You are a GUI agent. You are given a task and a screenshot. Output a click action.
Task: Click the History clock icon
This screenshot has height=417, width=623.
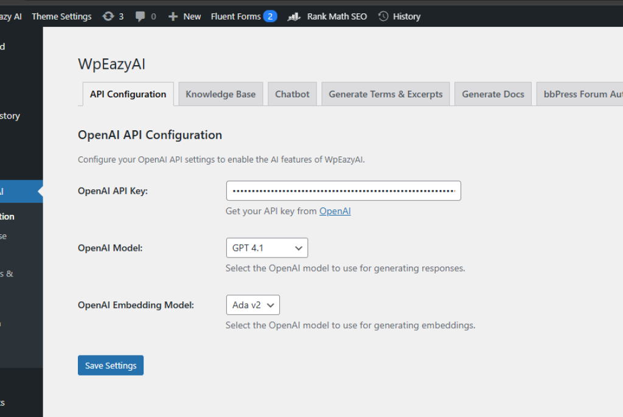[383, 16]
